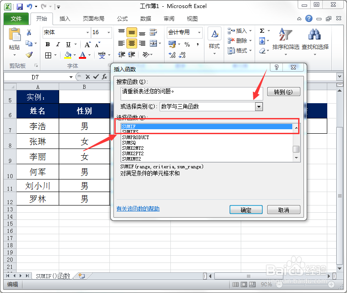
Task: Open the Fill down tool
Action: [262, 41]
